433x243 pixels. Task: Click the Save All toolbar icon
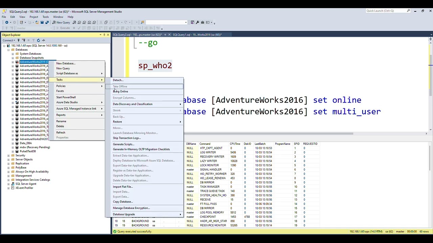pos(47,22)
